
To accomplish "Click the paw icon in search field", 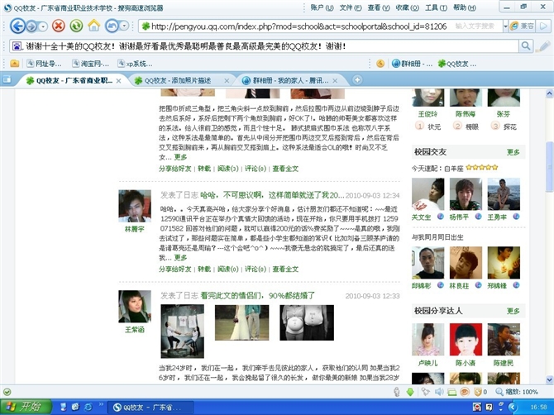I will (x=17, y=46).
